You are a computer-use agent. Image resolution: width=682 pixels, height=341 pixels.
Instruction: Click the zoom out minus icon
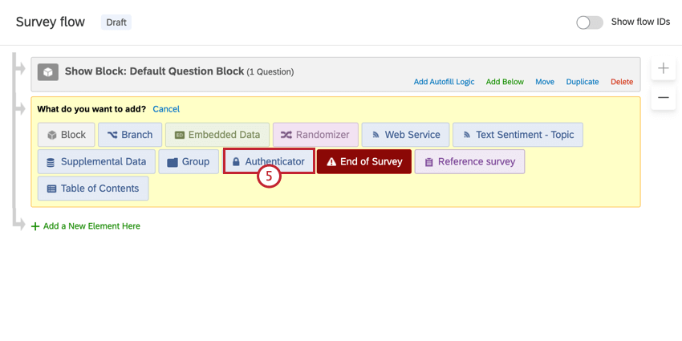(664, 98)
